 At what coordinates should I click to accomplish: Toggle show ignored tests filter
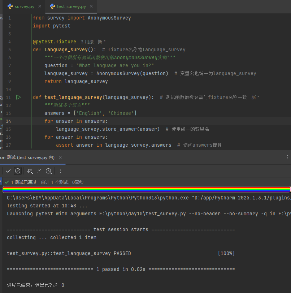pos(18,171)
